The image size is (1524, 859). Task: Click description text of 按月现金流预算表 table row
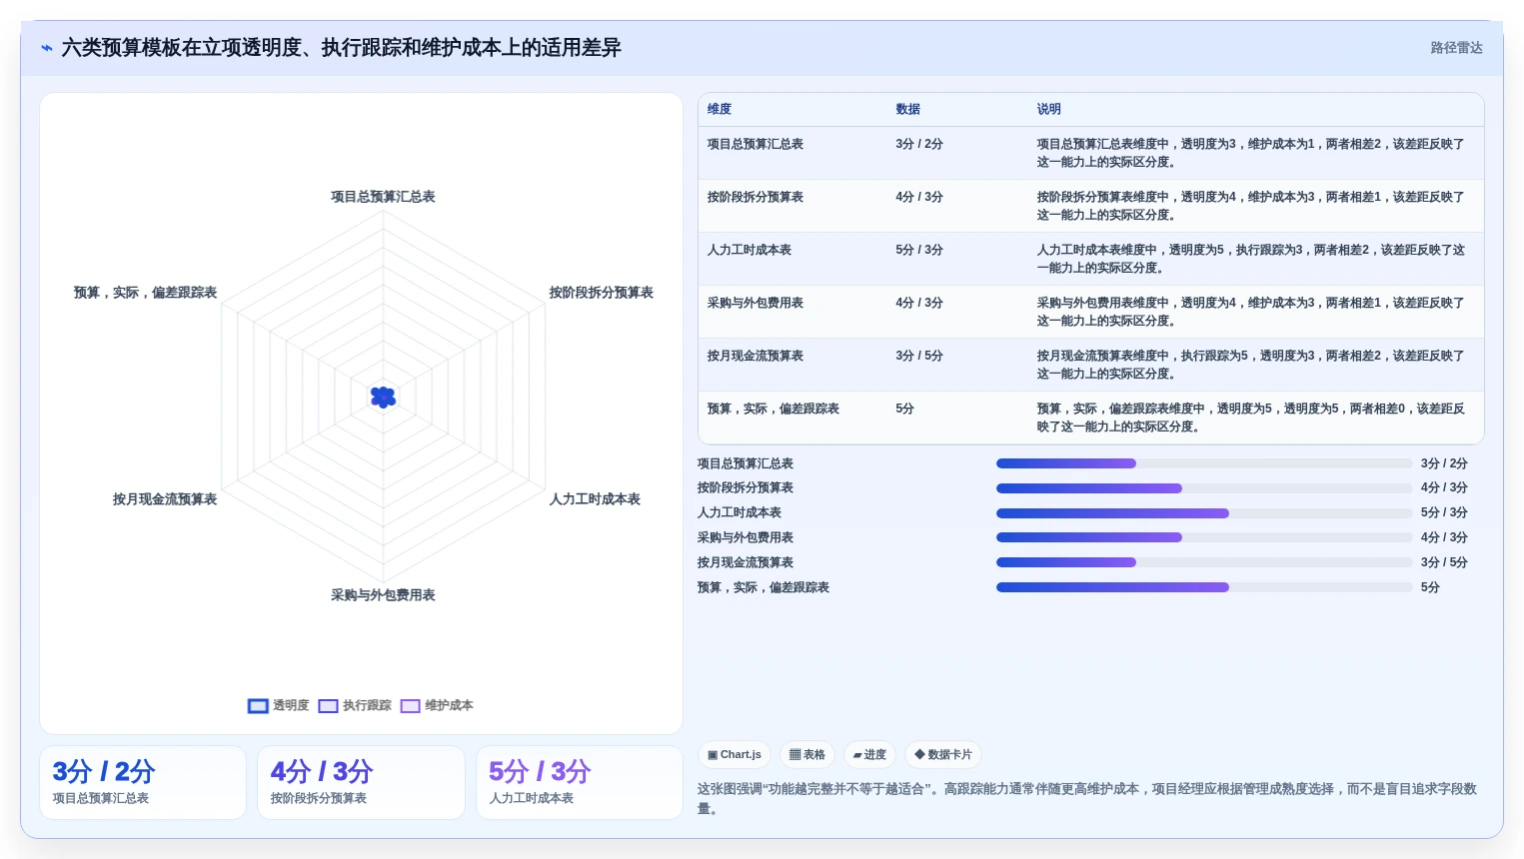(x=1251, y=365)
